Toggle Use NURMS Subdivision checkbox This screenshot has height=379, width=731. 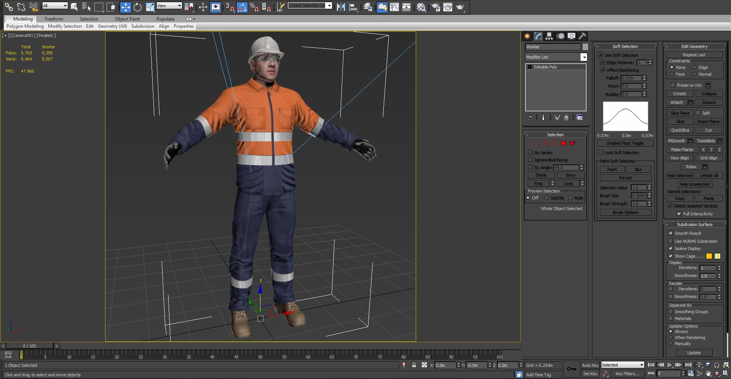pos(670,241)
